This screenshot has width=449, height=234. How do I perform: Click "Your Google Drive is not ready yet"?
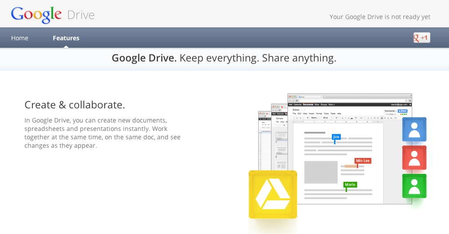point(380,17)
